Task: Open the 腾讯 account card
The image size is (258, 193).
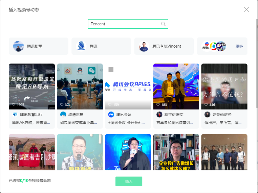Action: tap(101, 46)
